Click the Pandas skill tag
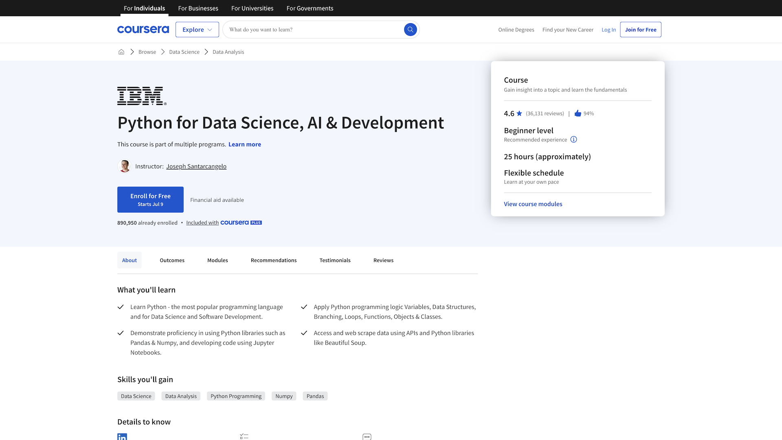 point(315,396)
